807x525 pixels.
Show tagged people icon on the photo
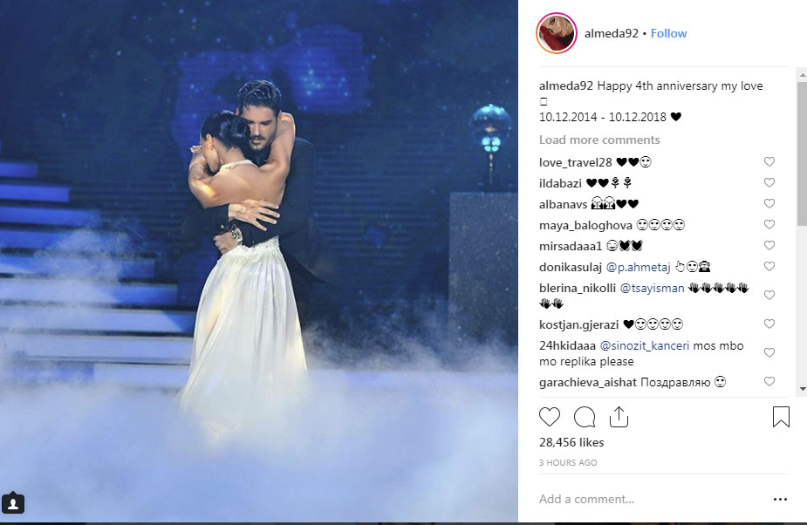pos(13,503)
